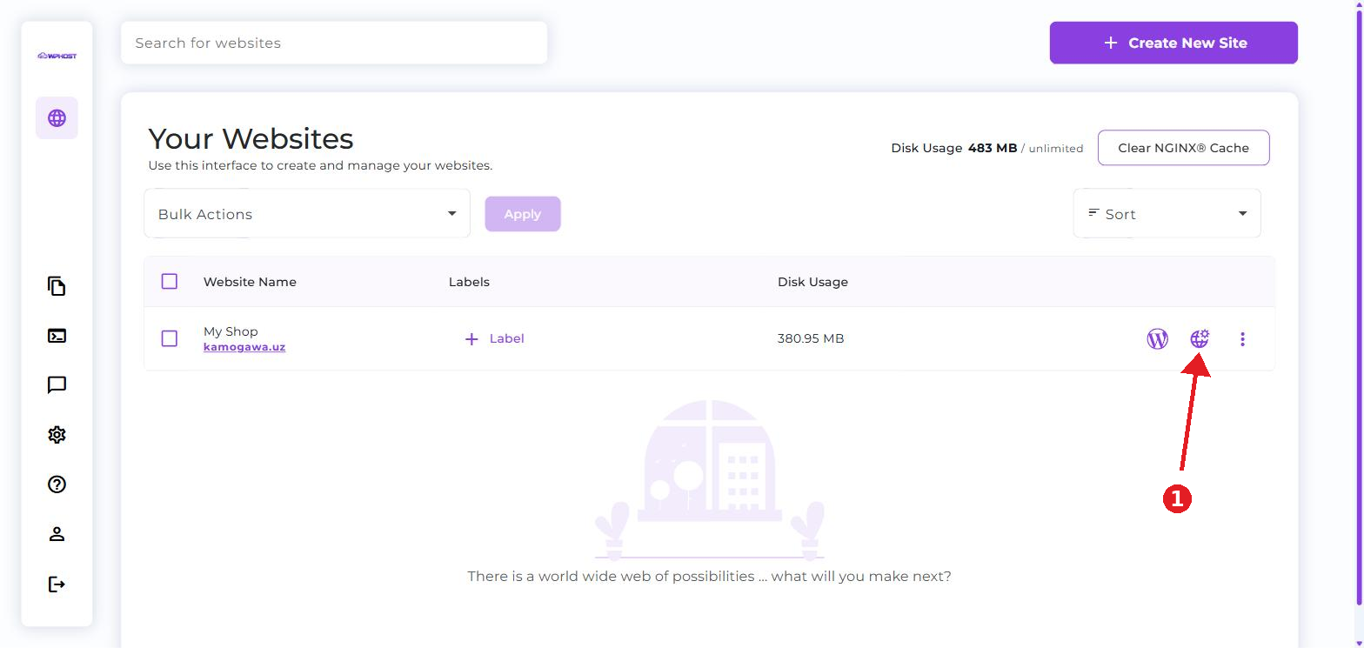Screen dimensions: 1364x648
Task: Open the settings gear icon in sidebar
Action: [x=57, y=435]
